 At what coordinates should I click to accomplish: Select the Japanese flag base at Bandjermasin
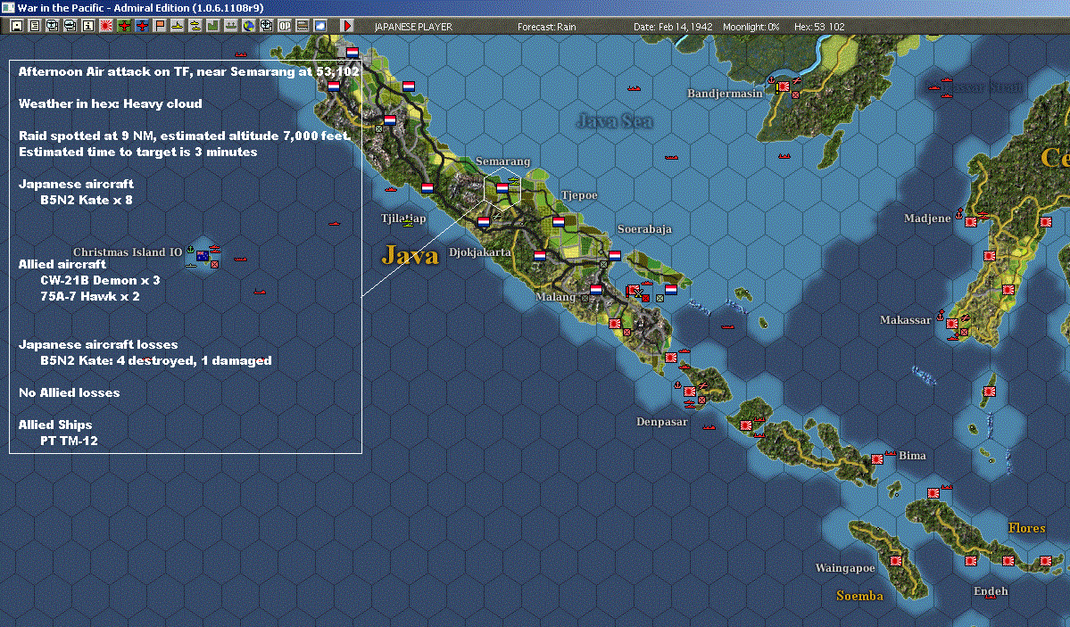[784, 87]
